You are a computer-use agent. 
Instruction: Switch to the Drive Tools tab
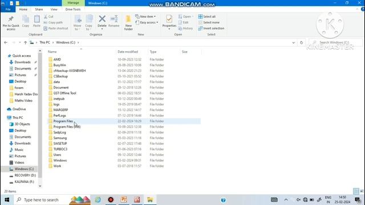point(73,9)
